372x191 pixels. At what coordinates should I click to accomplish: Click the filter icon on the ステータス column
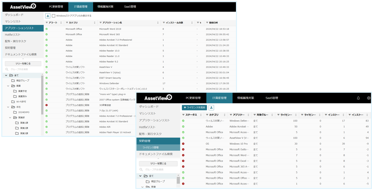(x=183, y=115)
